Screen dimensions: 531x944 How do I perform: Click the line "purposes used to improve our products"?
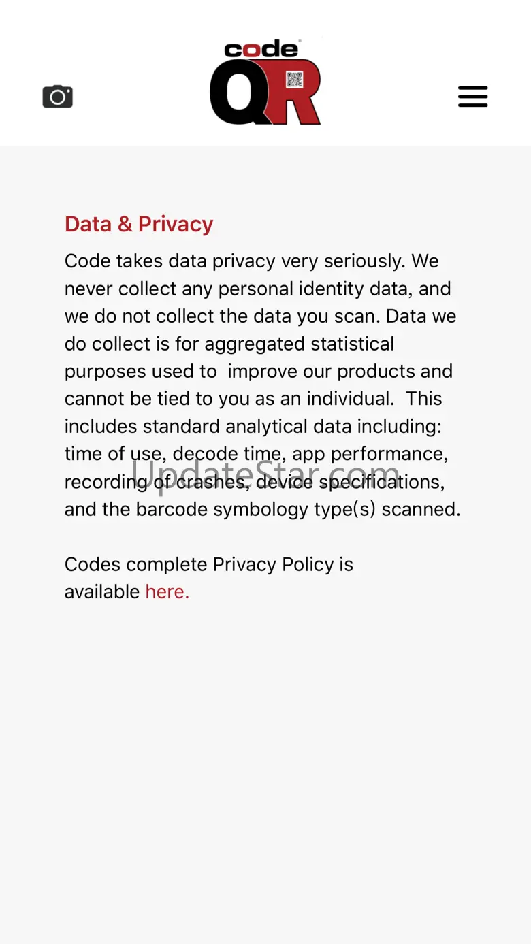point(258,372)
